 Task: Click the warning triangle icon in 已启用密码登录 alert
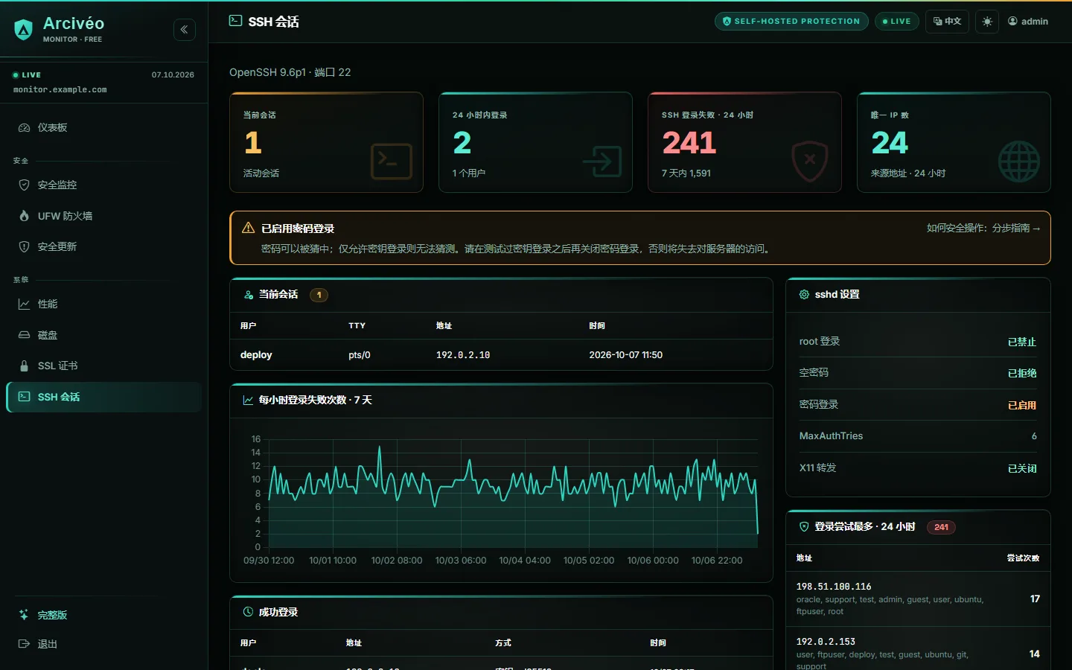pos(249,228)
